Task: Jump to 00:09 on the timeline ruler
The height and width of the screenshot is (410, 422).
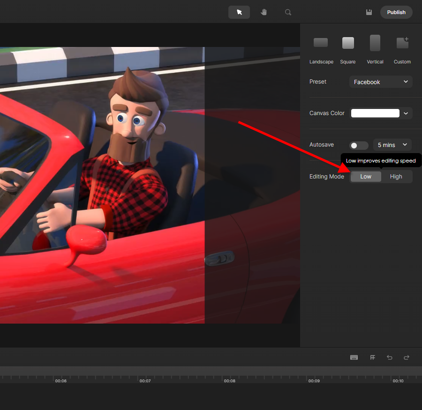Action: 314,381
